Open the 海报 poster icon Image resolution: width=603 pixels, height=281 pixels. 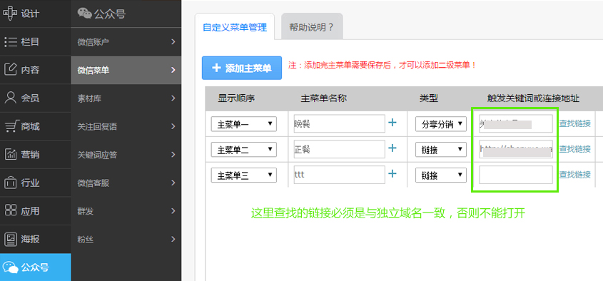click(11, 239)
